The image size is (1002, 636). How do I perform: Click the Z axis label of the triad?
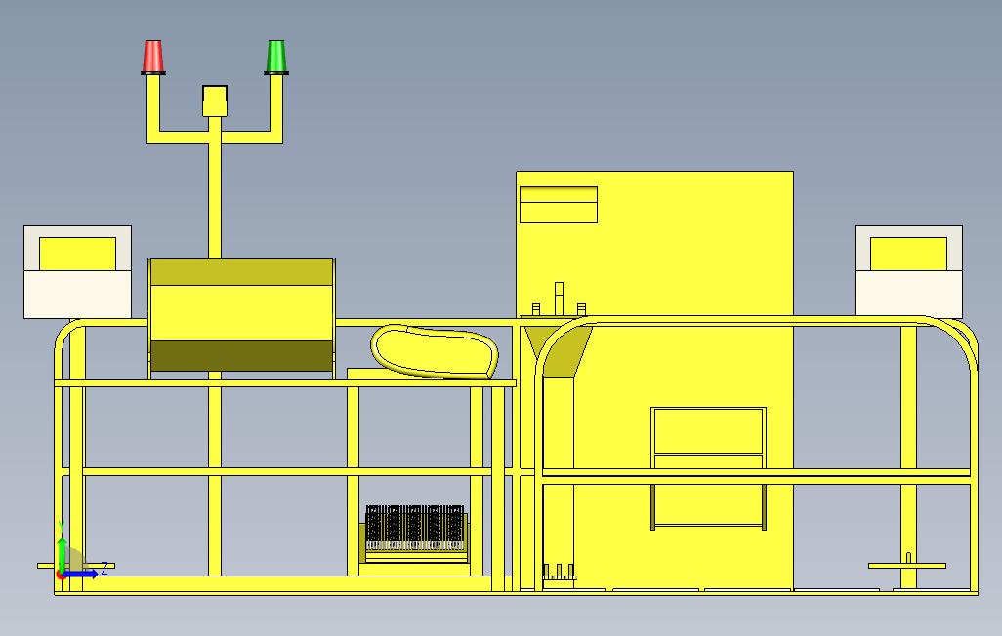click(x=104, y=567)
